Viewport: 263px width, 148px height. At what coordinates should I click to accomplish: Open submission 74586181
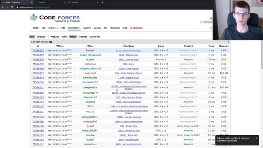38,144
